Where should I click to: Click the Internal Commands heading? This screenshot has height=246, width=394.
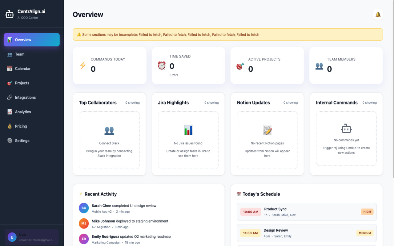tap(337, 103)
